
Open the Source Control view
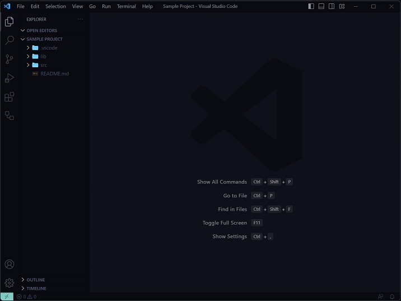9,59
